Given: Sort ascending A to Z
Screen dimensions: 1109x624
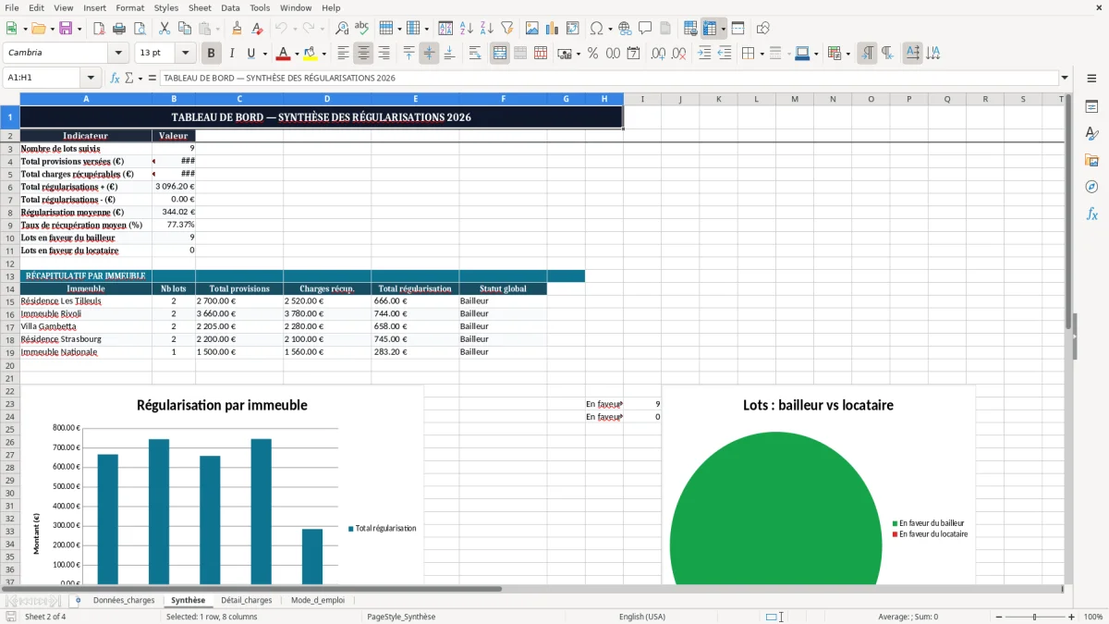Looking at the screenshot, I should [x=466, y=29].
